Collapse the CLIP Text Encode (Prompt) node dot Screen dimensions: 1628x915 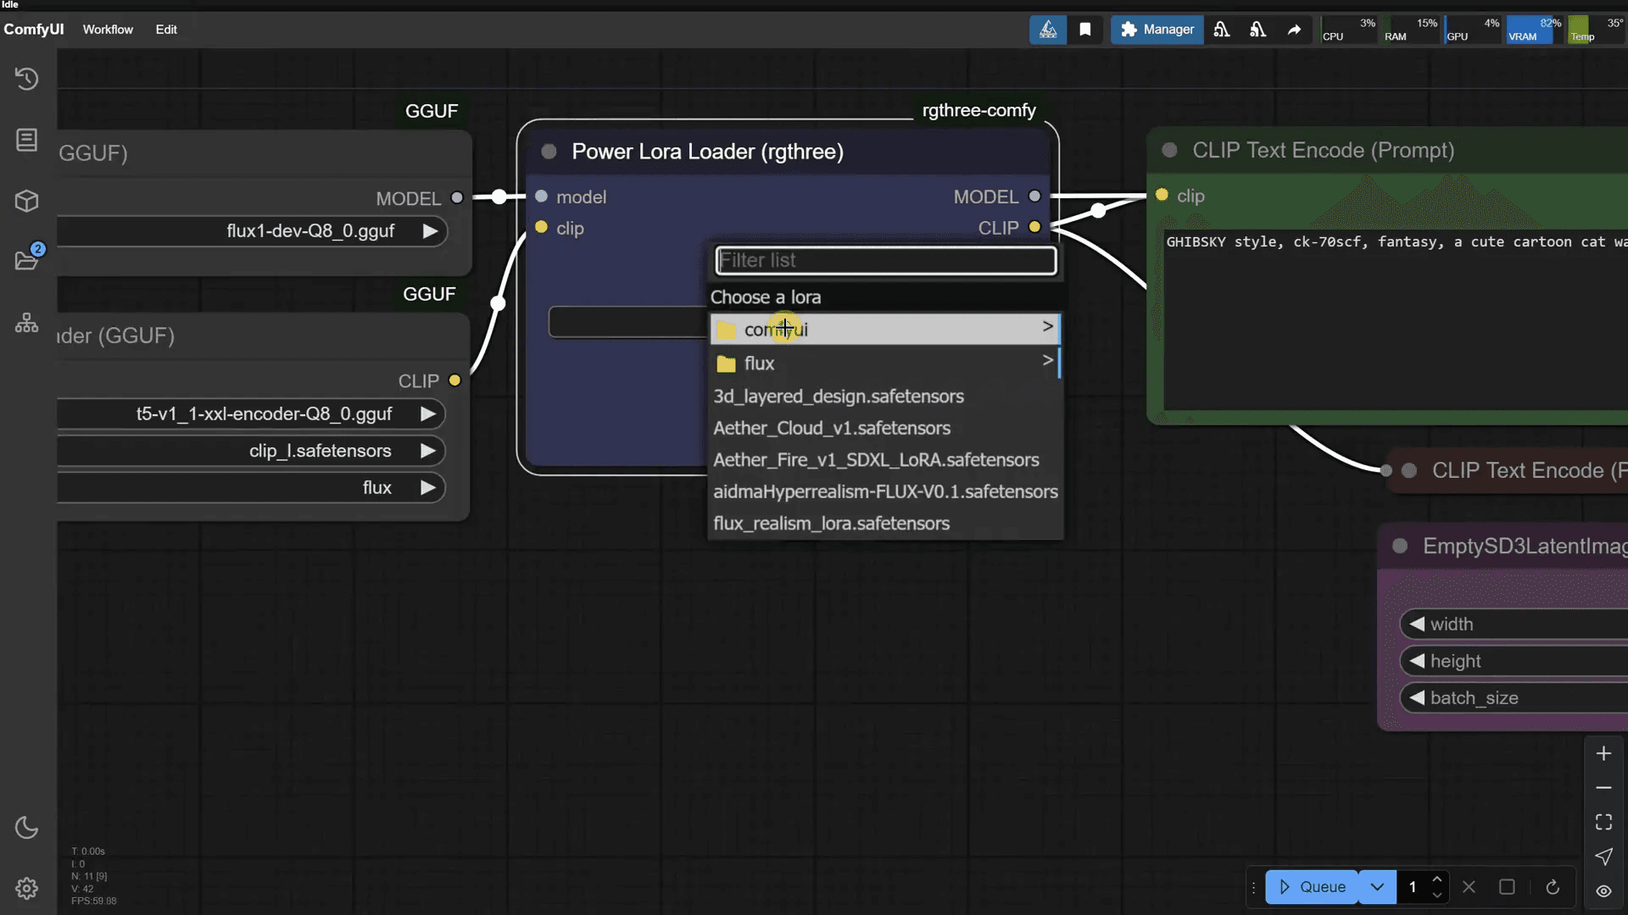point(1169,150)
